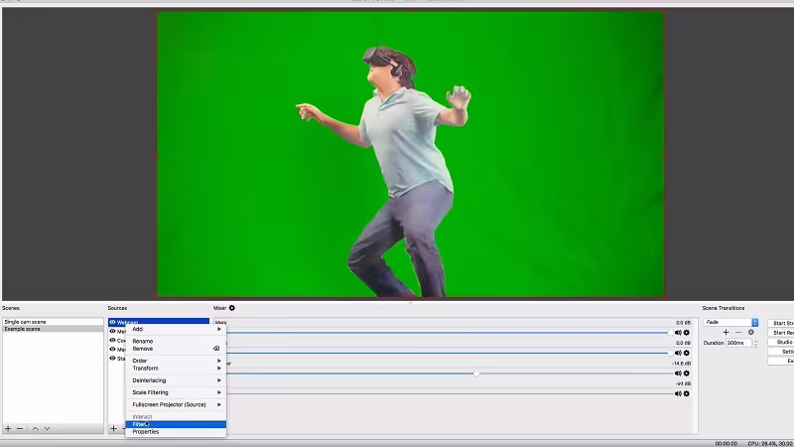Mute the first mixer track at 0.0 dB
This screenshot has height=447, width=794.
point(678,333)
